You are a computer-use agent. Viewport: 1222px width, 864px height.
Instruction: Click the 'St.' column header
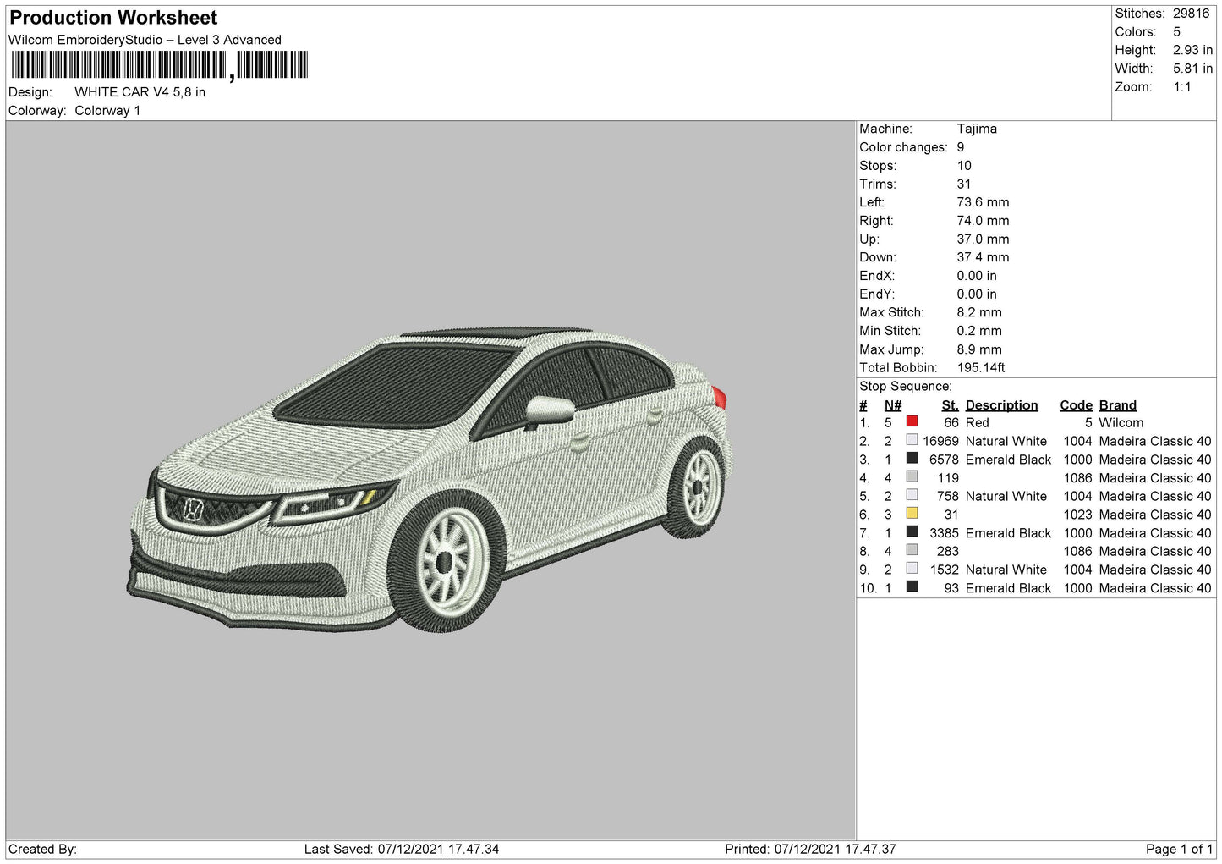point(951,405)
